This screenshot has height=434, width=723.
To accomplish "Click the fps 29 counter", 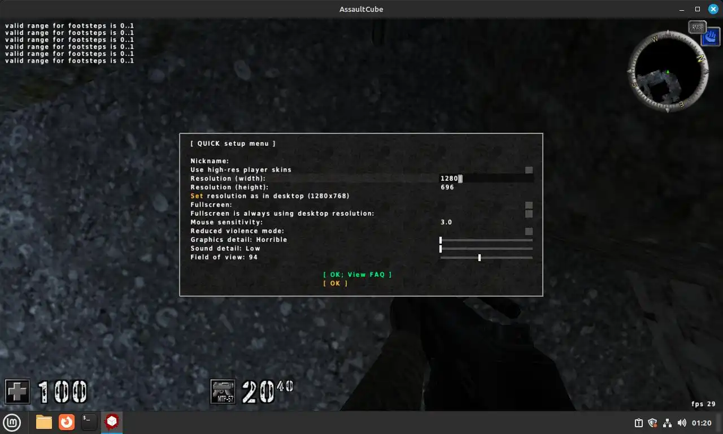I will tap(704, 404).
